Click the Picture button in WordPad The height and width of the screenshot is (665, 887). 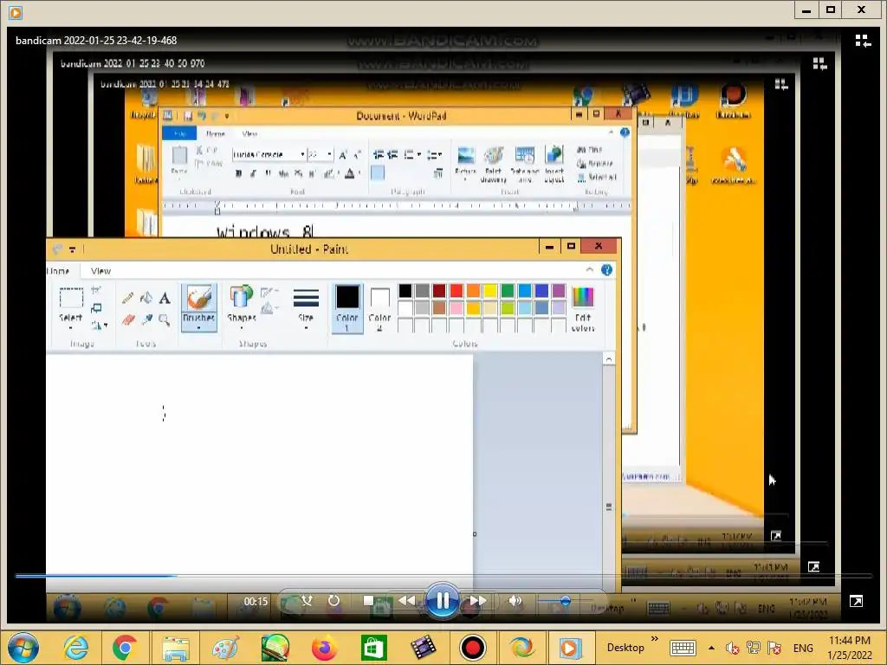(x=465, y=163)
